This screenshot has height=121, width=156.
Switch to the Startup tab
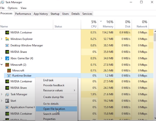(x=55, y=14)
